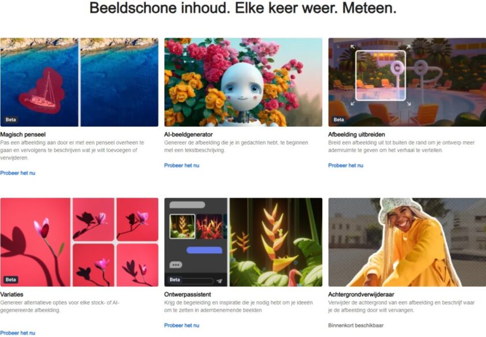Click 'Probeer het nu' under Magisch penseel
Viewport: 486px width, 337px height.
[18, 173]
